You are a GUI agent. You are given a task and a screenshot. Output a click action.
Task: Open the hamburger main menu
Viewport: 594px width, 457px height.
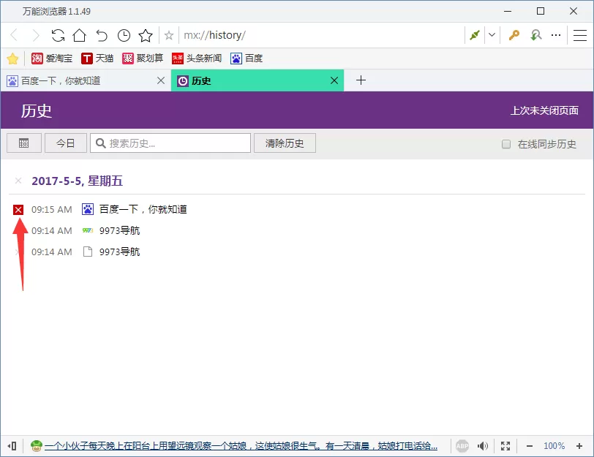pyautogui.click(x=580, y=35)
